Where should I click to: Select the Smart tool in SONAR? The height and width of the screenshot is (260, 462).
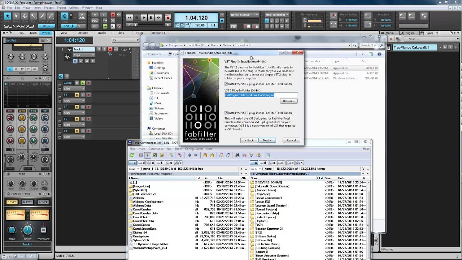[7, 16]
